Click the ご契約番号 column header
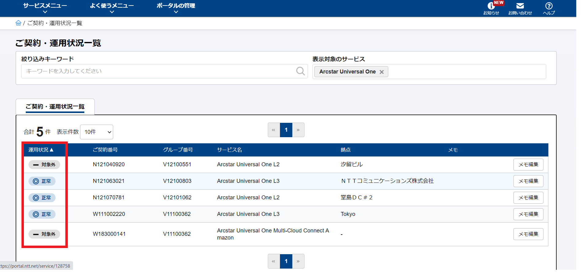Image resolution: width=583 pixels, height=275 pixels. [x=105, y=150]
